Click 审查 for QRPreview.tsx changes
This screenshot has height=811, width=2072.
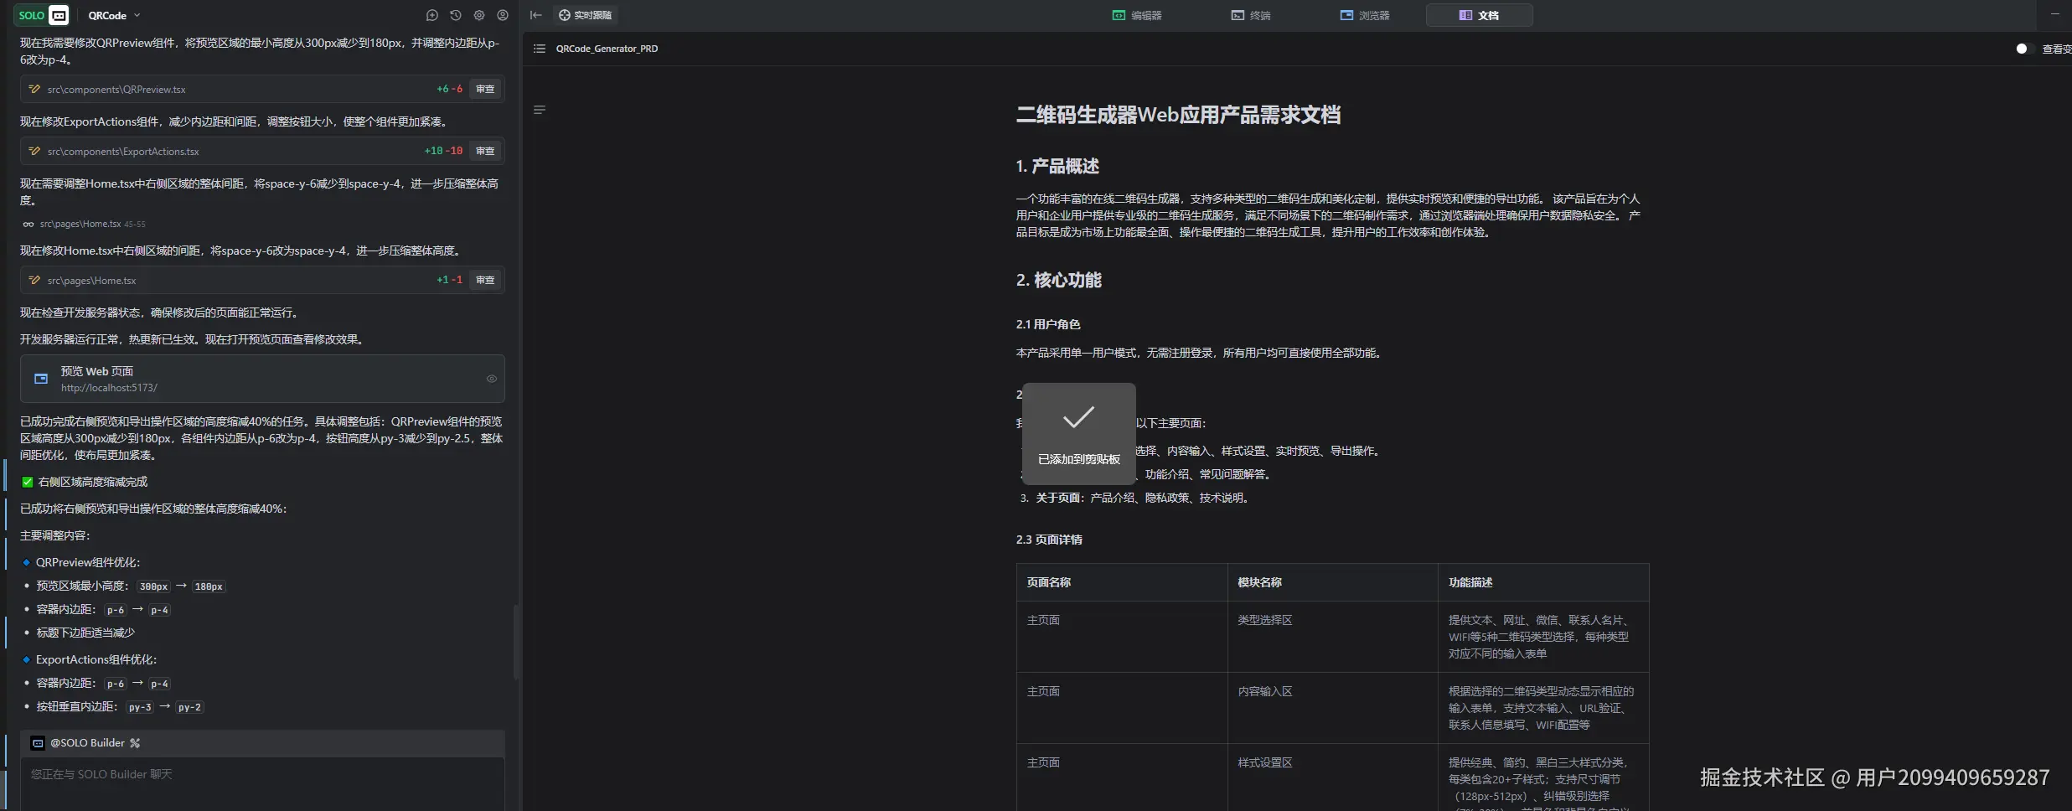(485, 89)
